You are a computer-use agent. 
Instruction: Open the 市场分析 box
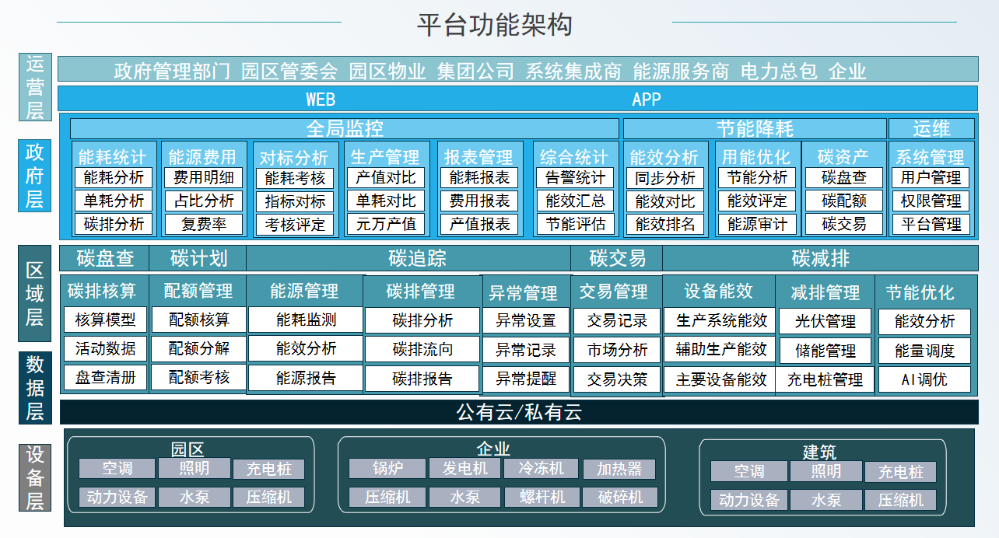click(617, 350)
